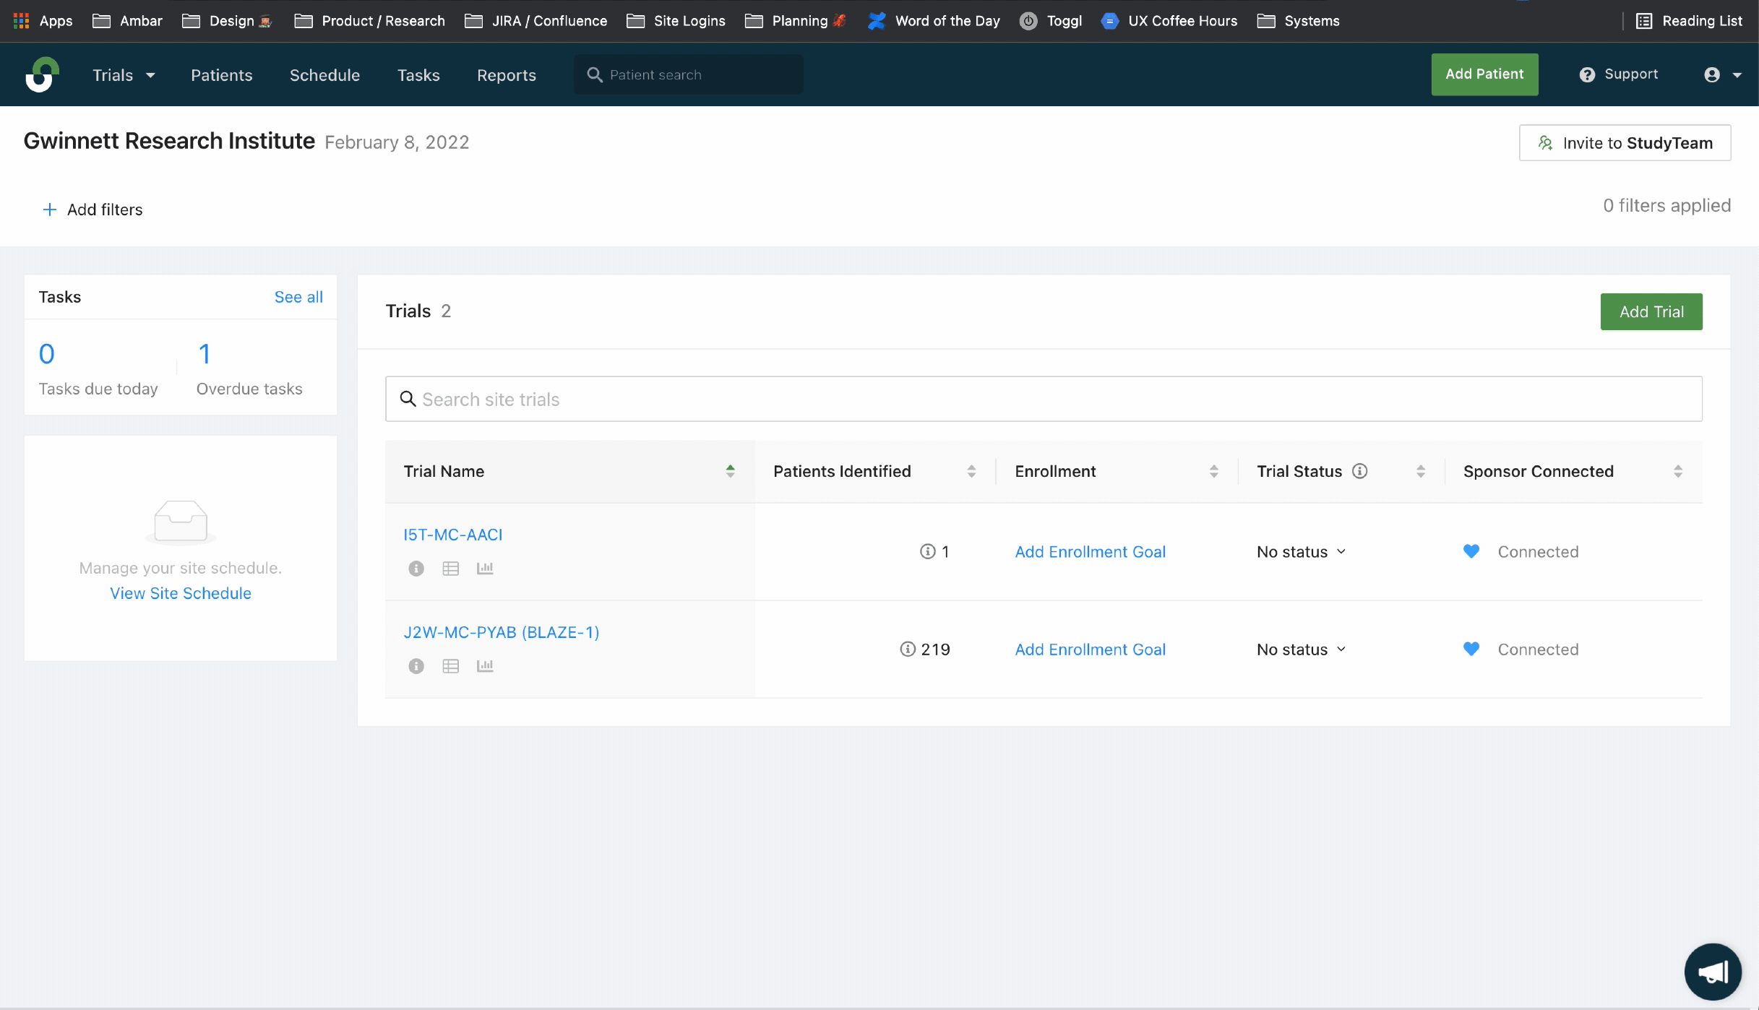Click the StudyTeam logo in navbar
Screen dimensions: 1759x1010
tap(42, 74)
